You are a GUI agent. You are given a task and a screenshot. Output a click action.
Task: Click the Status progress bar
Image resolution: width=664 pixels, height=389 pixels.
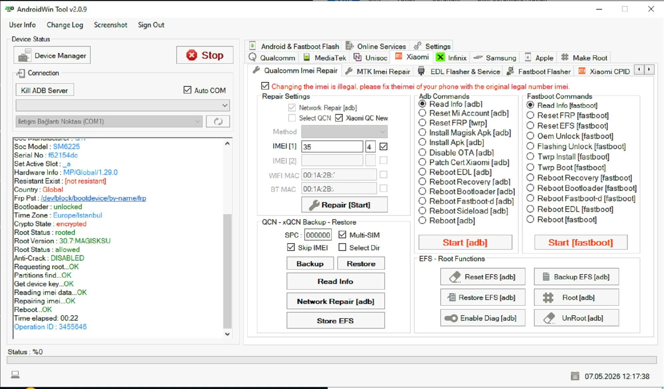coord(332,360)
